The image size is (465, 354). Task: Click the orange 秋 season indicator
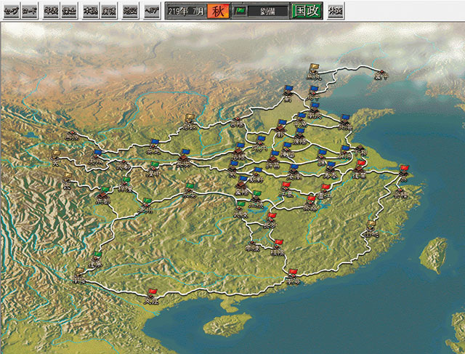(218, 11)
